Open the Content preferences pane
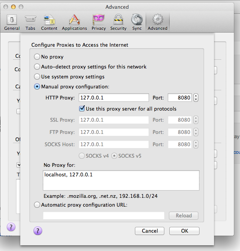240x251 pixels. 49,22
